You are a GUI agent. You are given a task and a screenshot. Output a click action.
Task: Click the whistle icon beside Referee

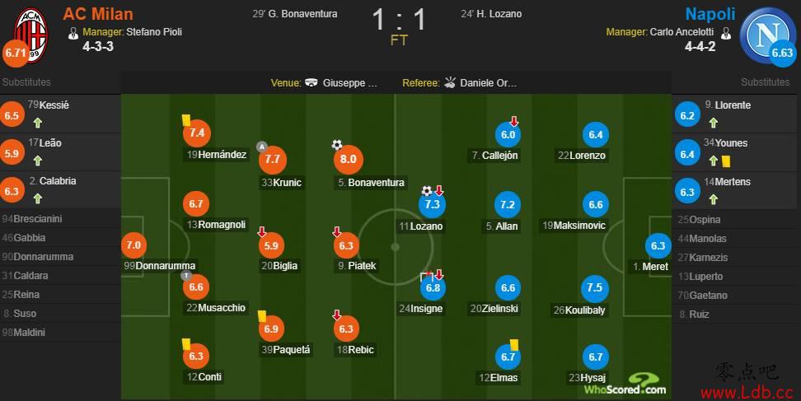(449, 83)
